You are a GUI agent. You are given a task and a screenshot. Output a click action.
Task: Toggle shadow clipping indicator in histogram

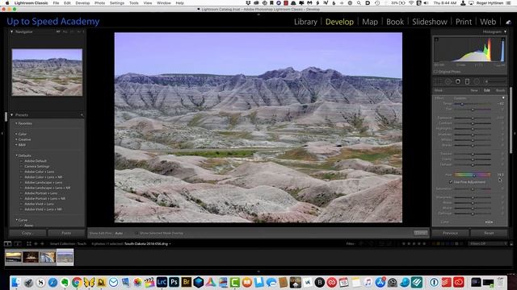436,39
